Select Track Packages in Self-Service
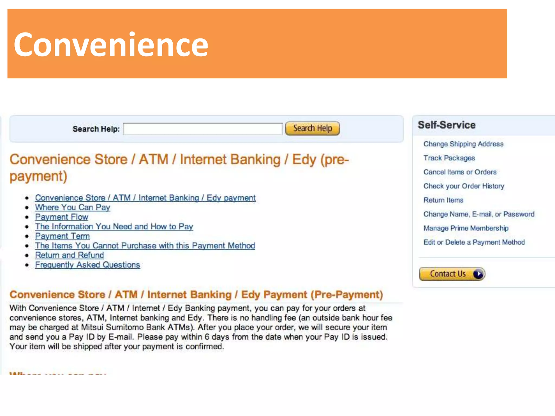 (x=449, y=158)
